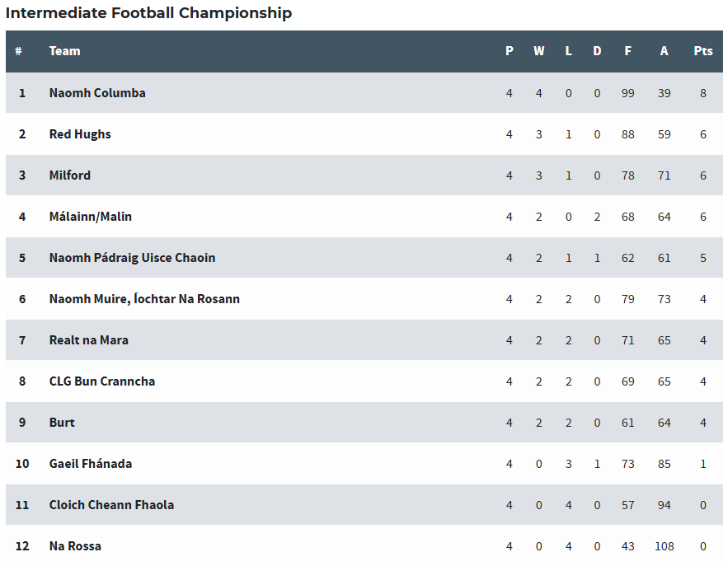
Task: Click the Málainn/Malin team name
Action: point(91,217)
